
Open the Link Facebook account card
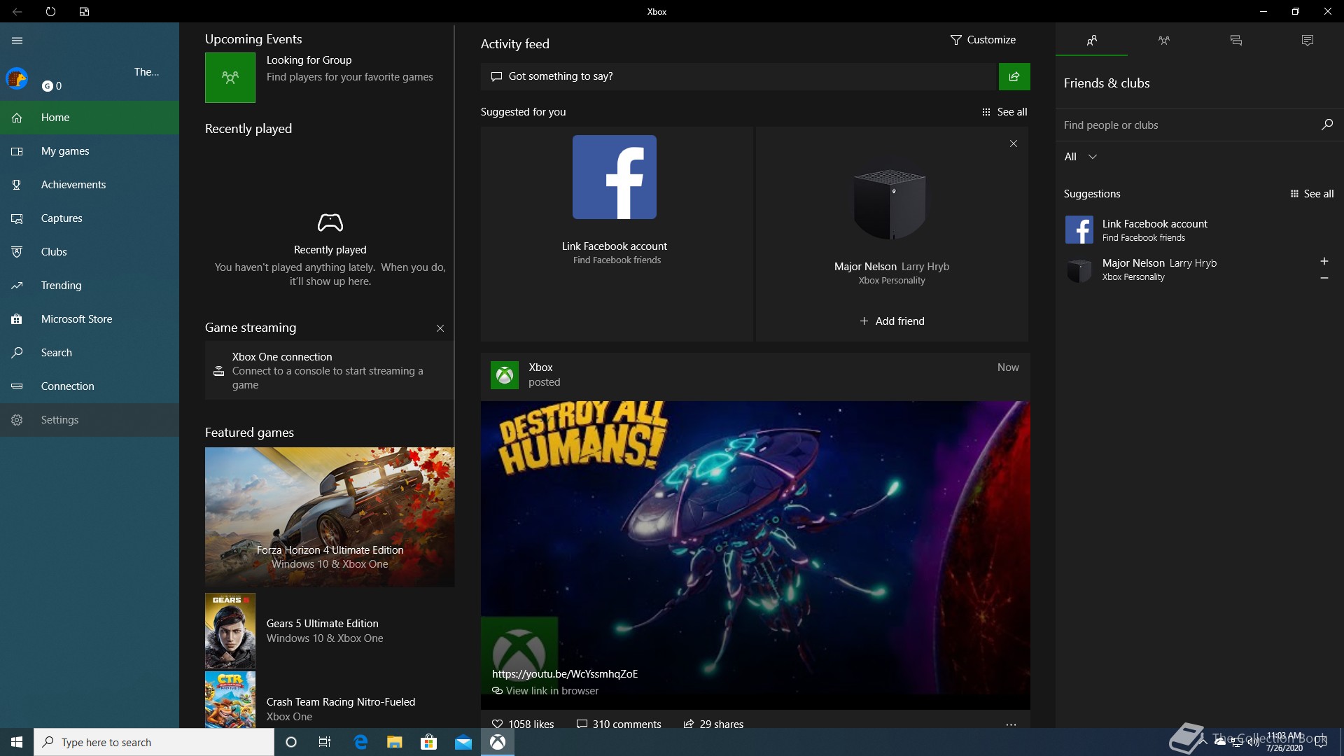tap(617, 234)
